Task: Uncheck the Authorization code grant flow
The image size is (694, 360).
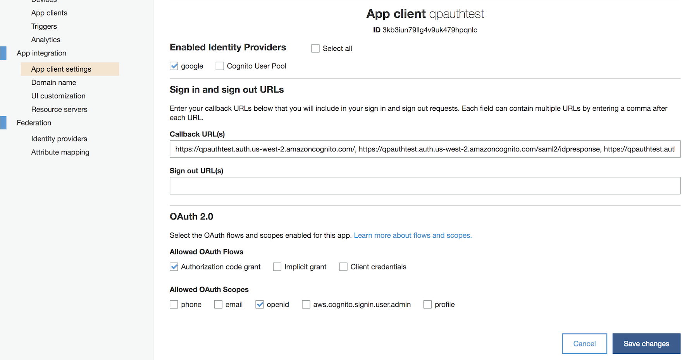Action: [x=174, y=266]
